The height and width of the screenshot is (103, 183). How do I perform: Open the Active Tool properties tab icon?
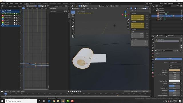pyautogui.click(x=153, y=39)
